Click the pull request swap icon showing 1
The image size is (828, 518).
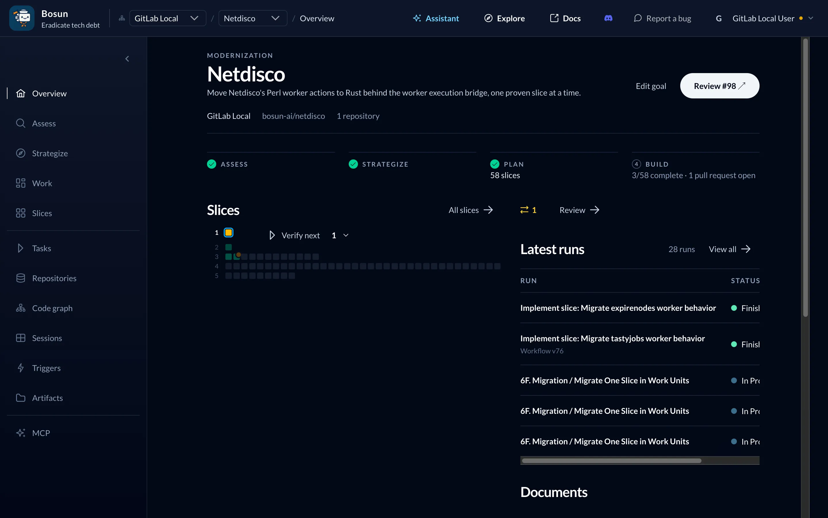point(528,210)
